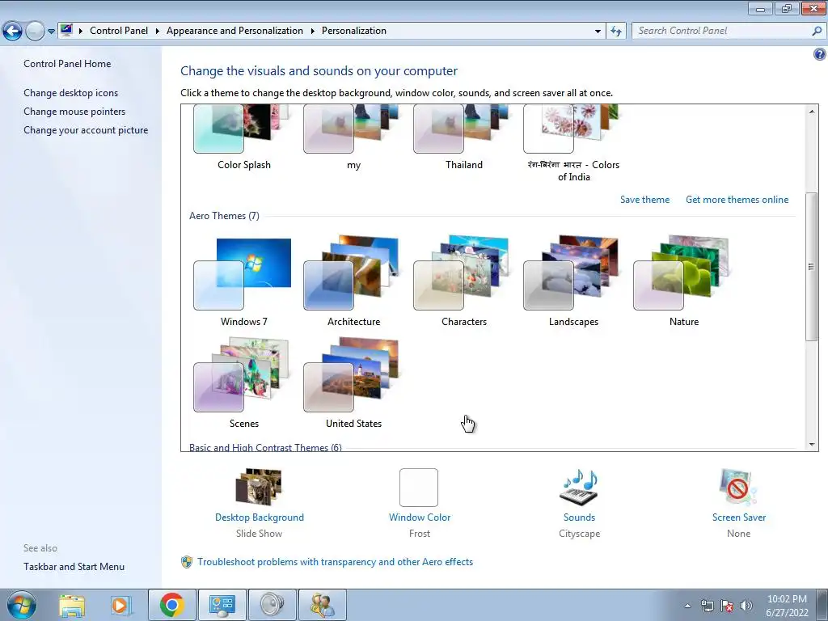Choose the United States theme
The height and width of the screenshot is (621, 828).
353,382
